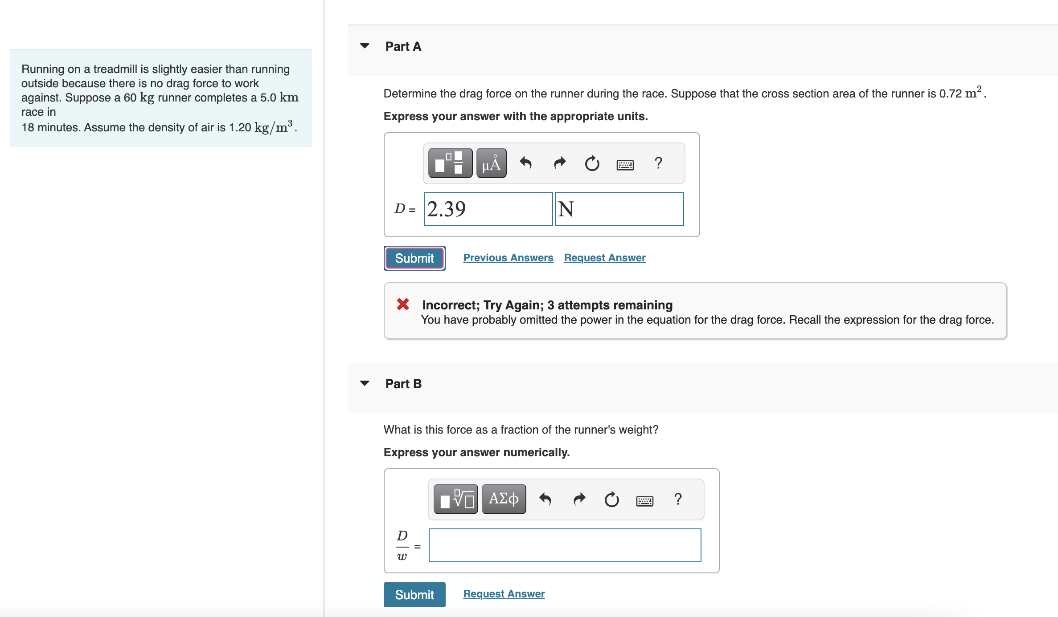Open the math templates tool in Part B toolbar
The image size is (1058, 617).
point(456,499)
